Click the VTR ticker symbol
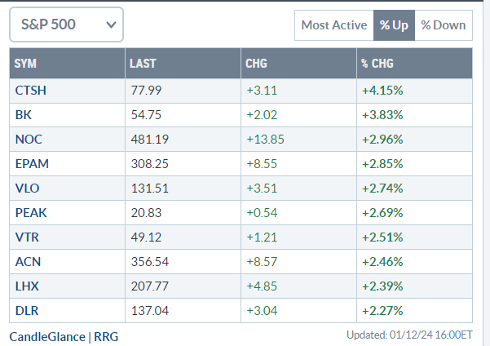Viewport: 490px width, 346px height. 26,237
